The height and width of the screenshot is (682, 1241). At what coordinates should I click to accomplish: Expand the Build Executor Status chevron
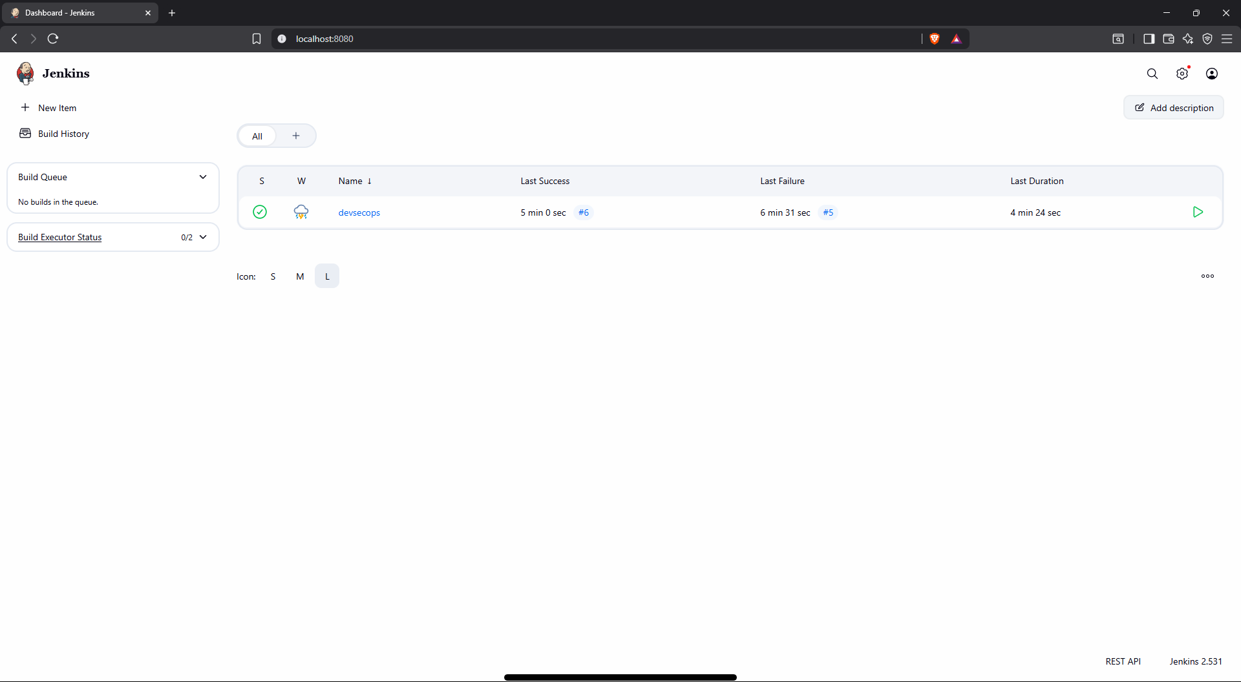click(x=203, y=237)
